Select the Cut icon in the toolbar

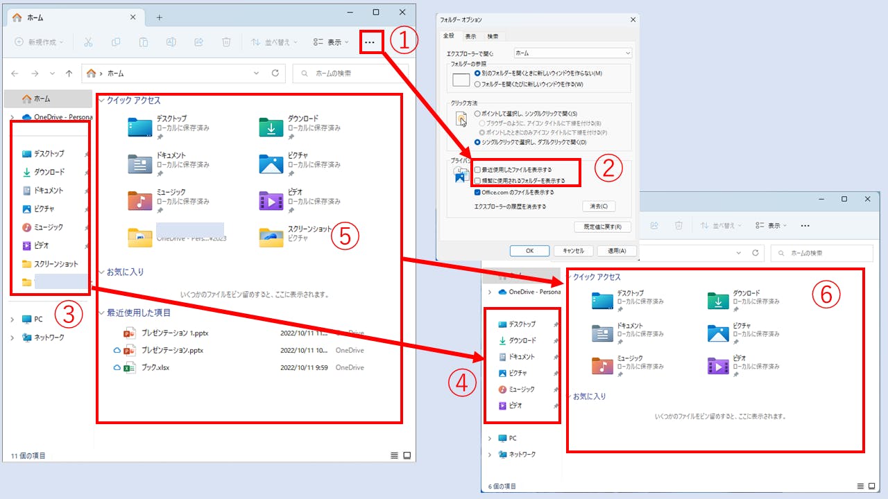click(x=88, y=42)
